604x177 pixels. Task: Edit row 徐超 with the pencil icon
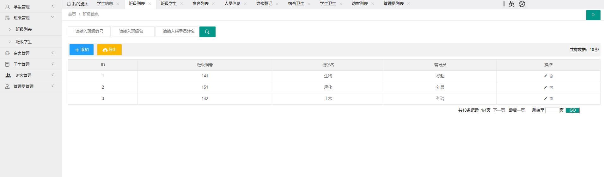(545, 76)
